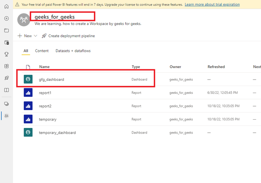Viewport: 261px width, 183px height.
Task: Open the Data hub sidebar icon
Action: click(6, 42)
